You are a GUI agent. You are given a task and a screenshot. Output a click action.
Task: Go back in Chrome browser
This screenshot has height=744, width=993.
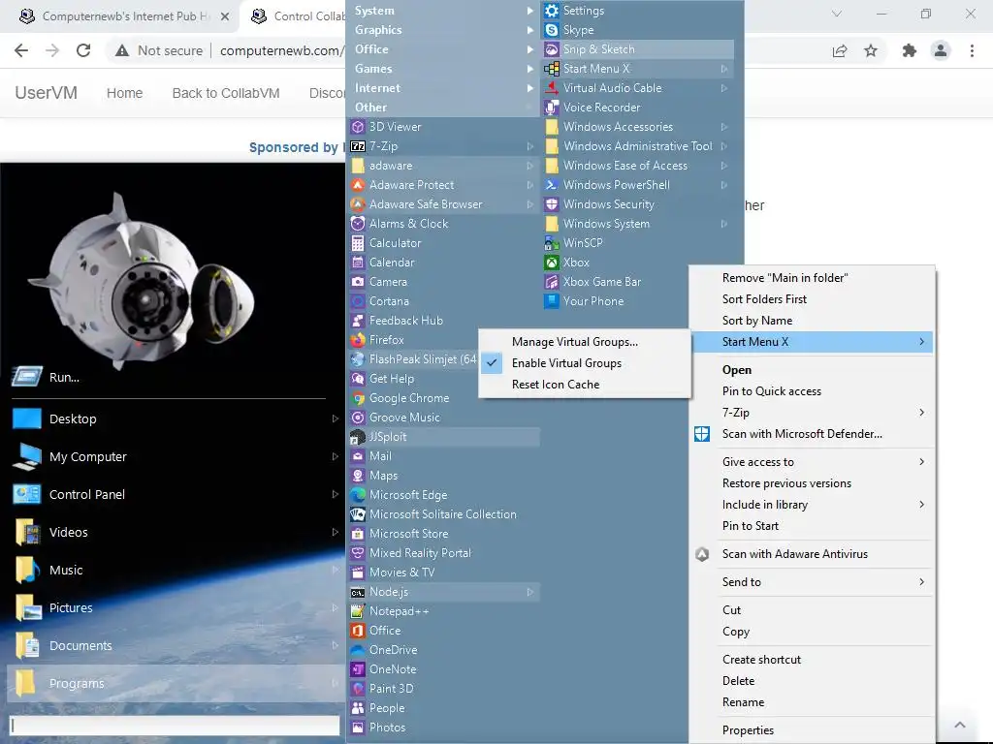pyautogui.click(x=21, y=50)
